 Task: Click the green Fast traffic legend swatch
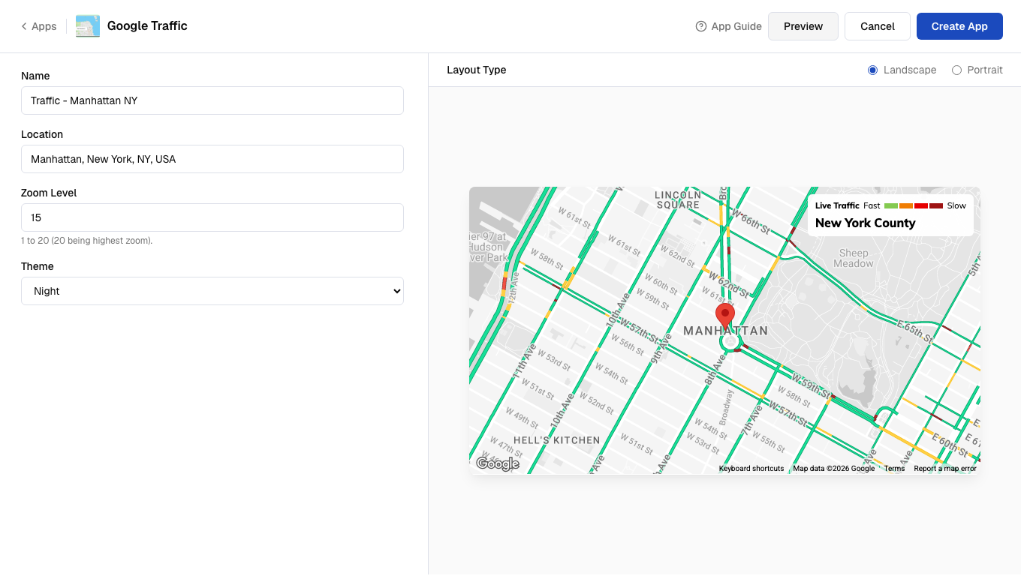tap(891, 205)
